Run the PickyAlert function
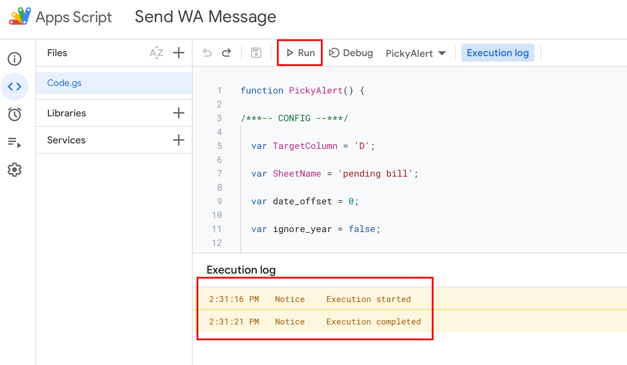The height and width of the screenshot is (365, 627). (299, 53)
